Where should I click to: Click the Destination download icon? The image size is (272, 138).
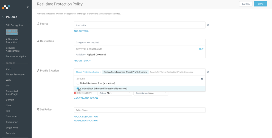[x=38, y=41]
